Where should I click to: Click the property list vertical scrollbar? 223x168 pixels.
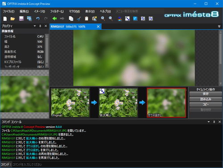tap(47, 51)
